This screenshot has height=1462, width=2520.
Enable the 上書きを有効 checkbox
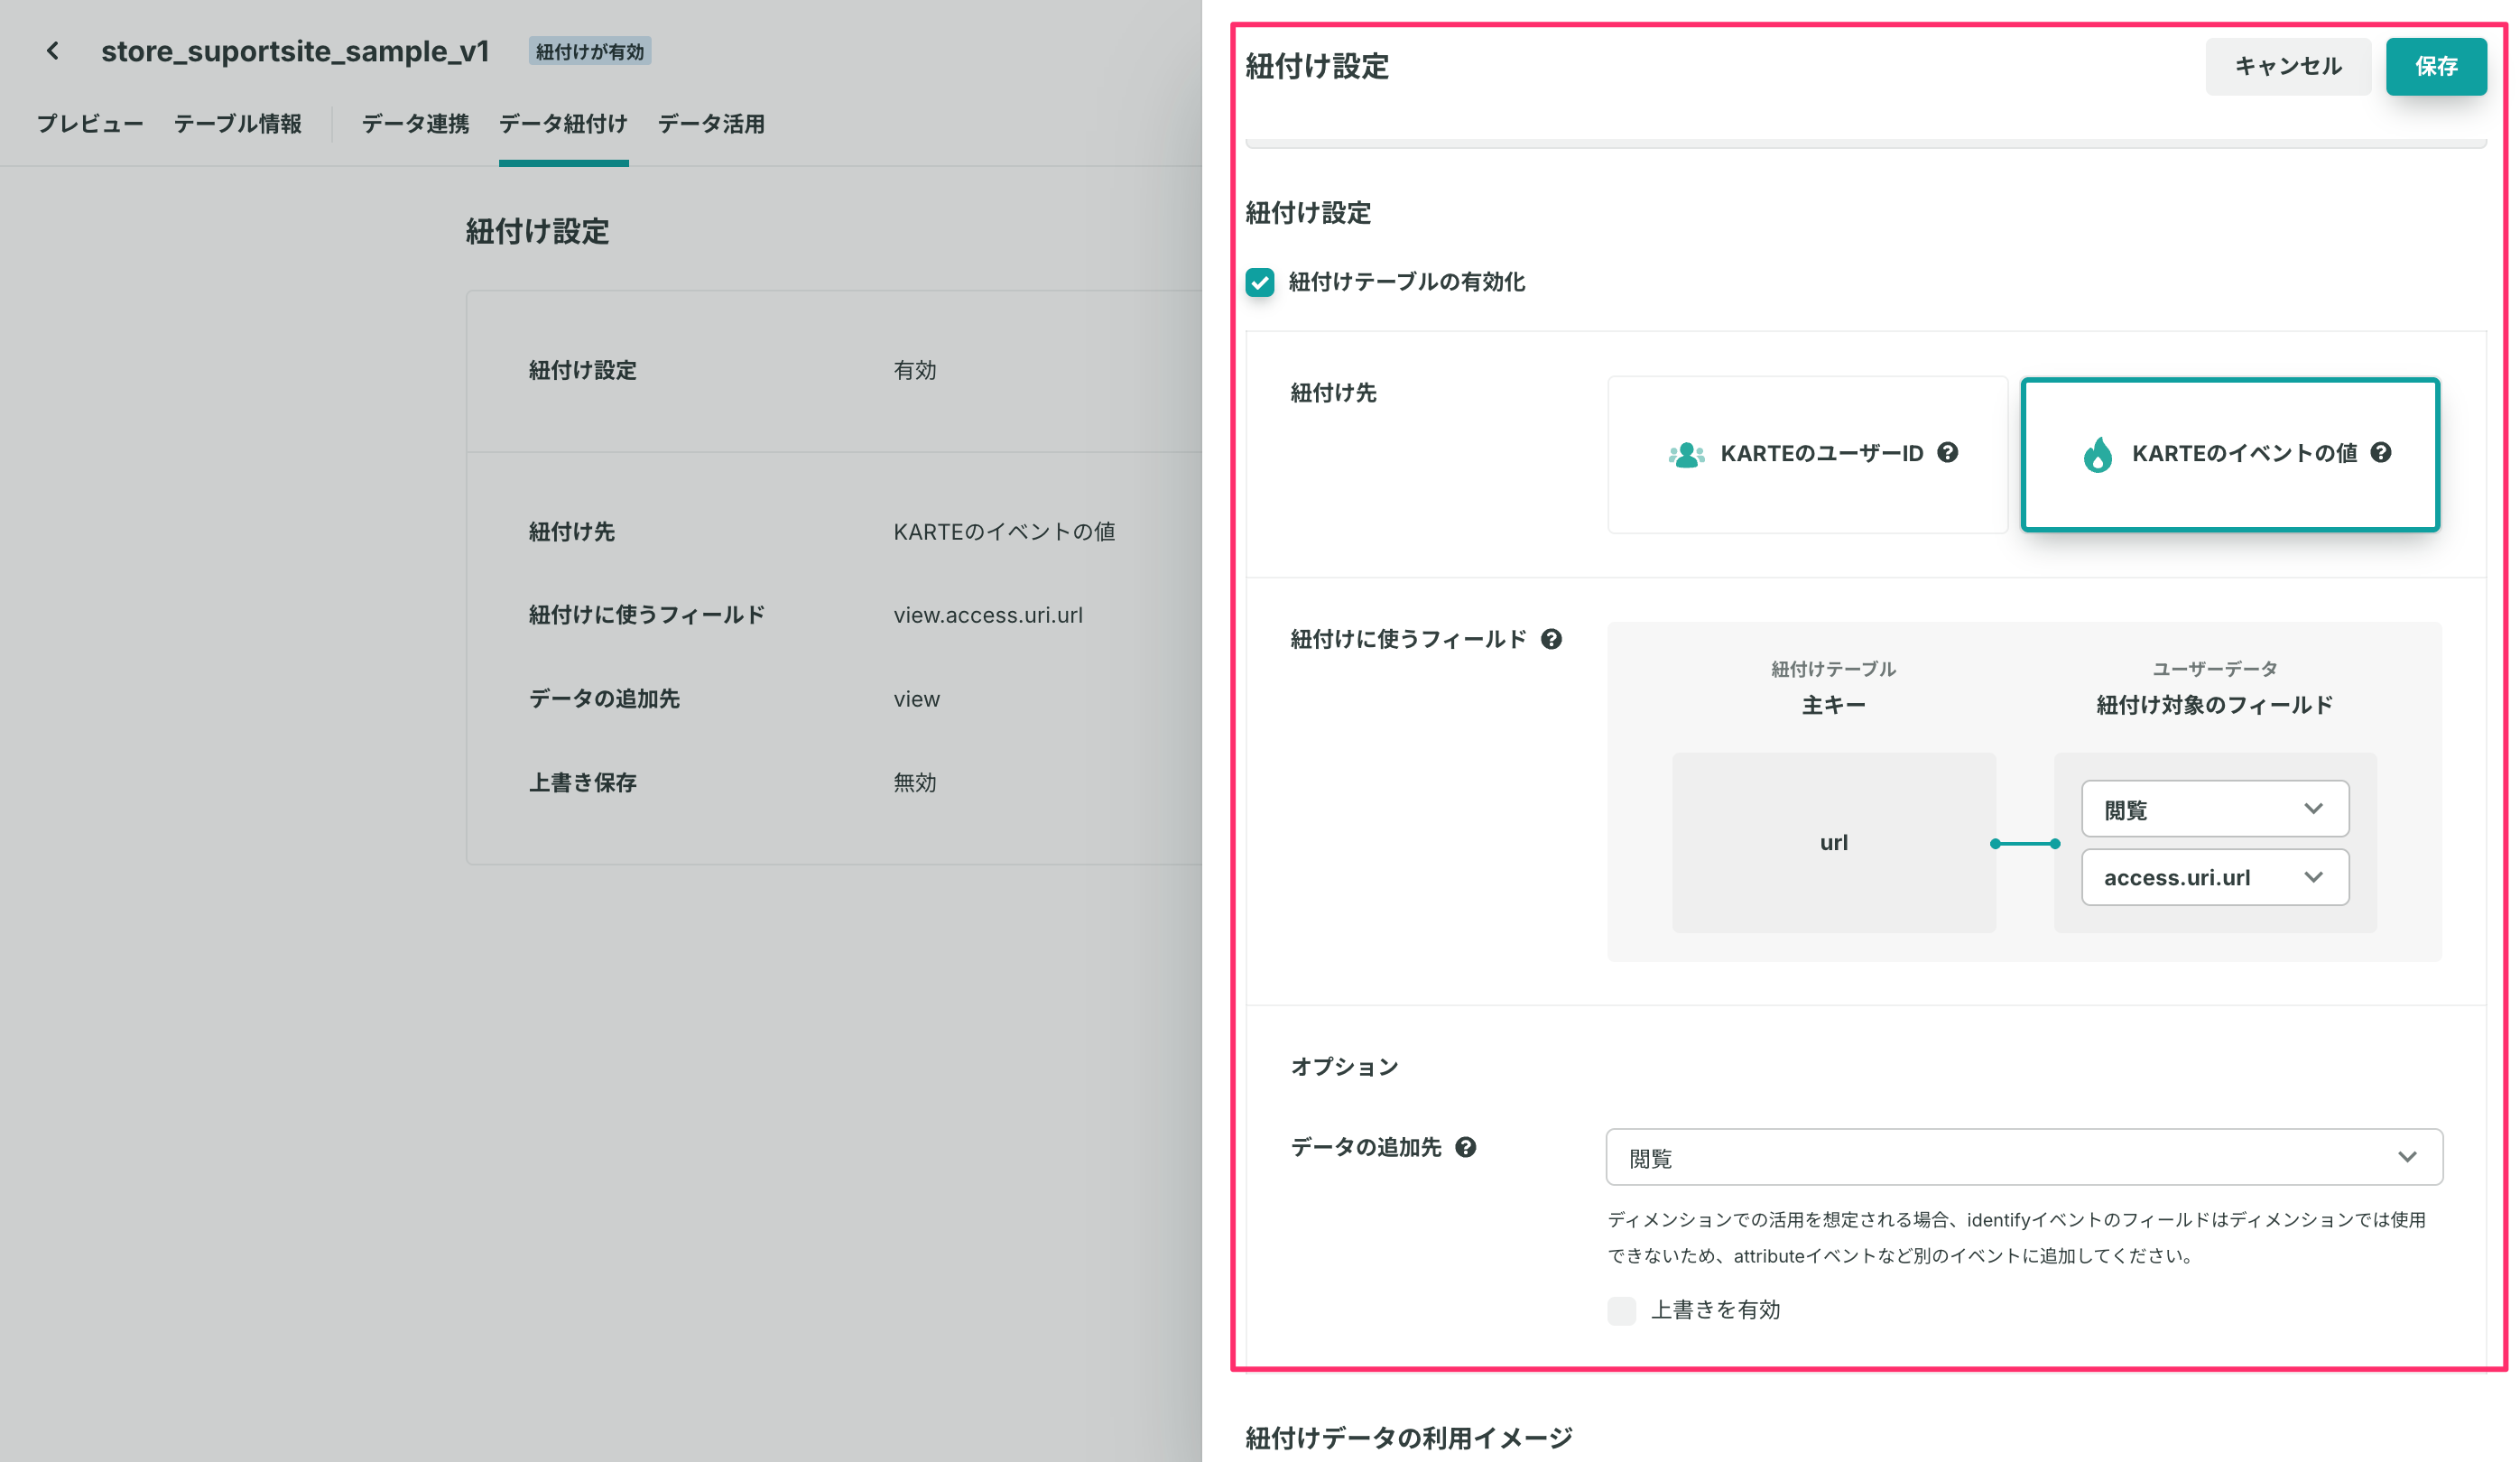pyautogui.click(x=1621, y=1310)
